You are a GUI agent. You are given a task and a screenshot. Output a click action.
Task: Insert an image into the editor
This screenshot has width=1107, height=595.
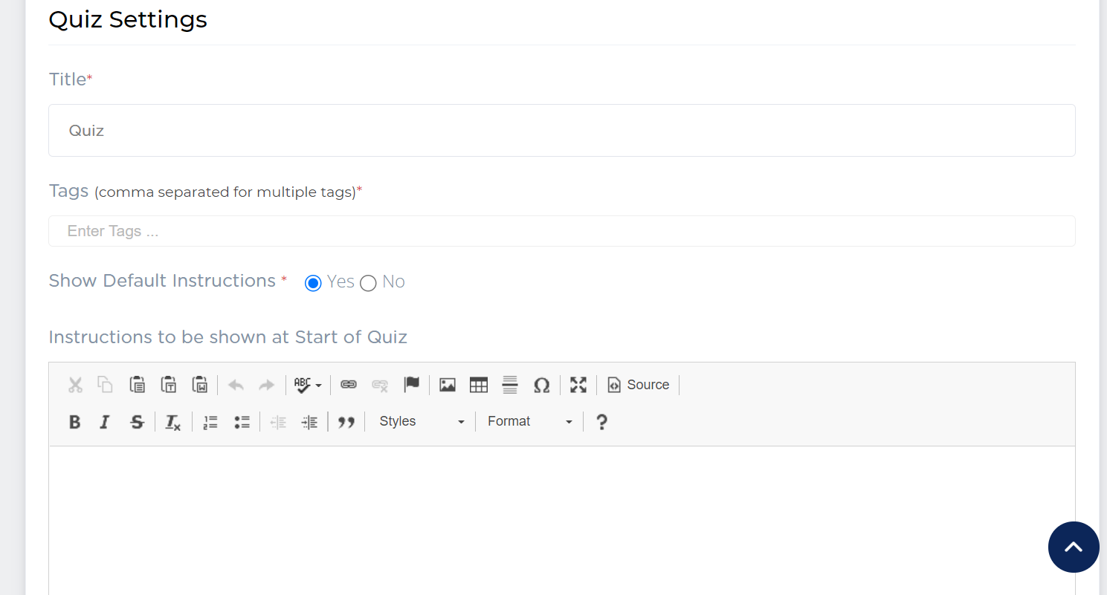[x=447, y=385]
